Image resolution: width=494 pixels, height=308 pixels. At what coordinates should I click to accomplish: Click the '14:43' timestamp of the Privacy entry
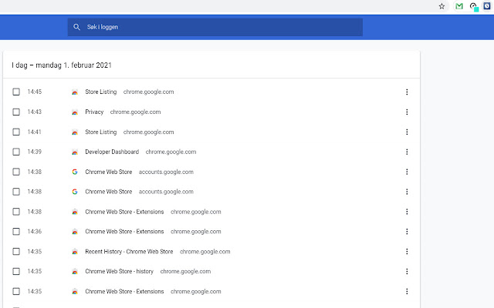pyautogui.click(x=34, y=112)
